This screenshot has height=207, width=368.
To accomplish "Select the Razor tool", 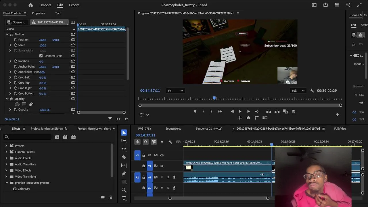I will click(x=124, y=157).
